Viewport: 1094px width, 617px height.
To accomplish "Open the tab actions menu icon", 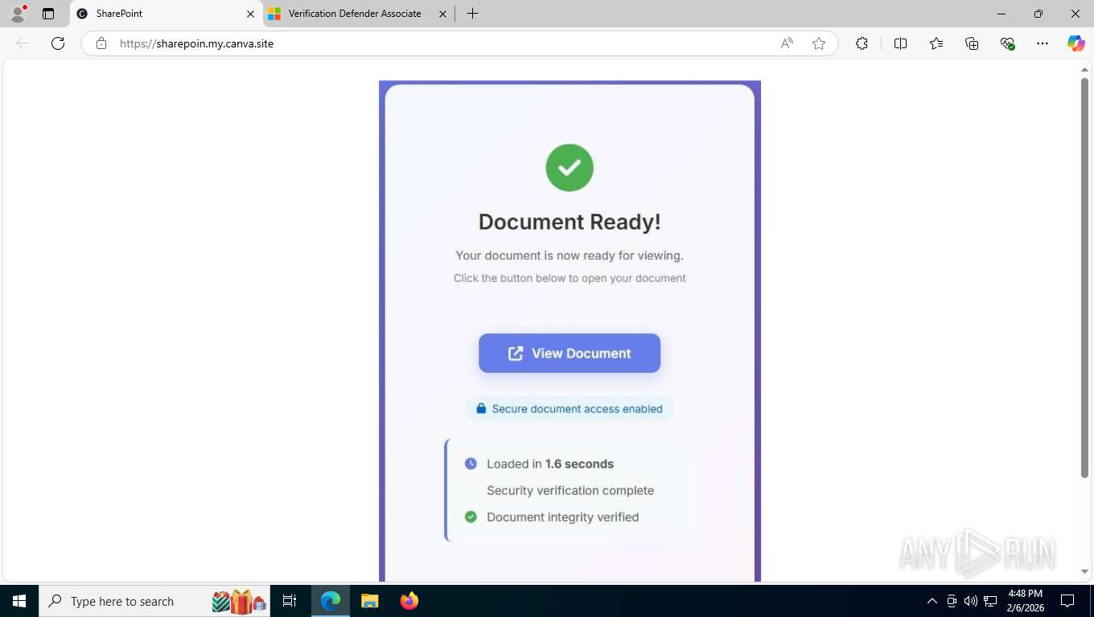I will 48,14.
